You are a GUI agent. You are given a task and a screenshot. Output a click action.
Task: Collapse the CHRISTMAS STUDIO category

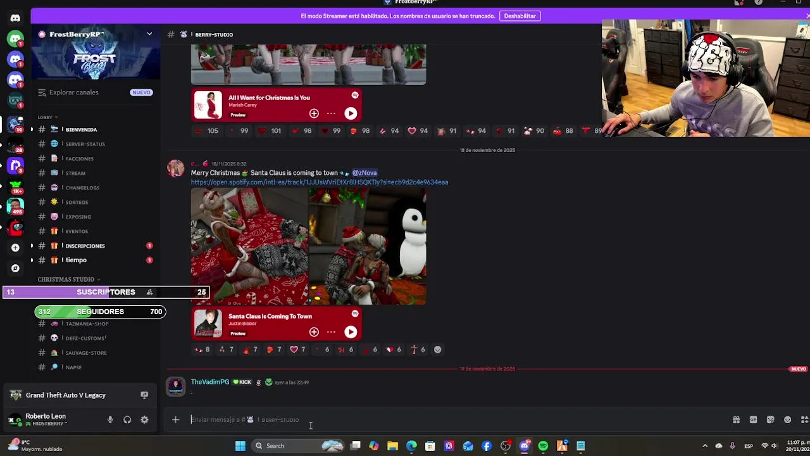[x=68, y=279]
